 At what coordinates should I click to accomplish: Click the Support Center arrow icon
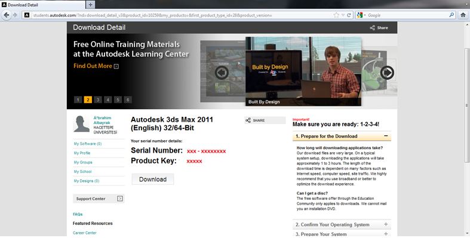click(120, 199)
